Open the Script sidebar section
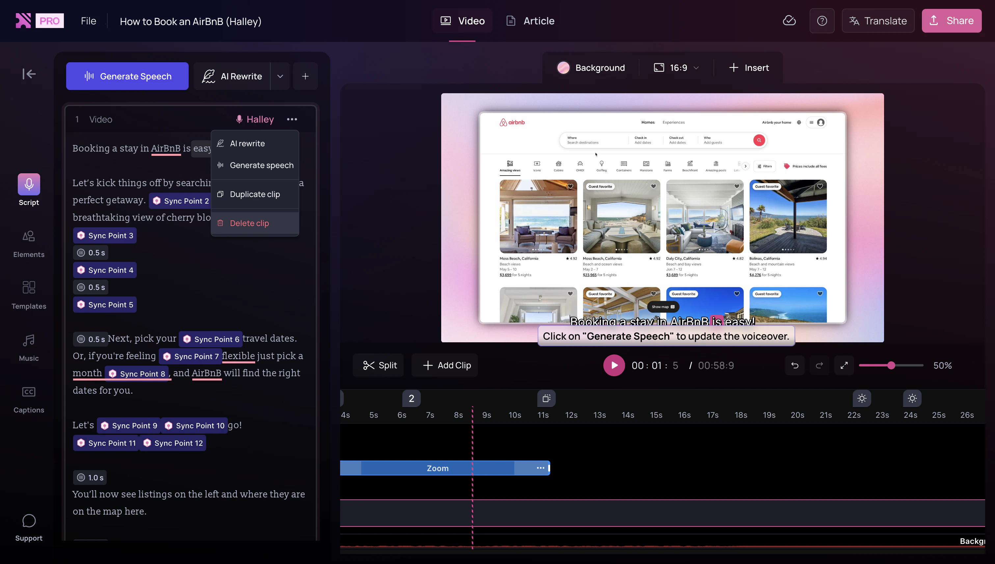The image size is (995, 564). coord(29,190)
